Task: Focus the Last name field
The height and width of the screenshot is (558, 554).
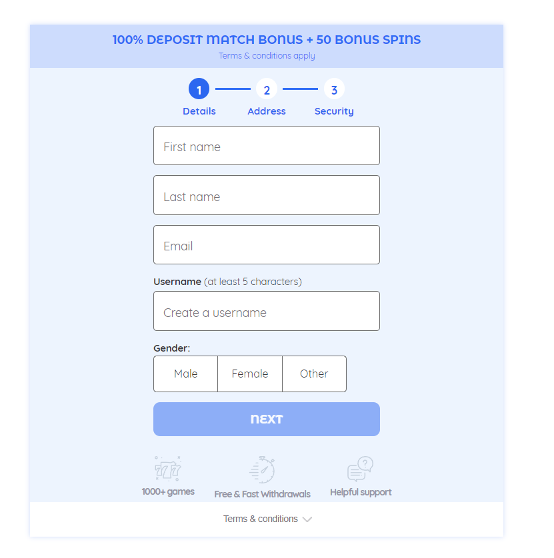Action: pos(267,195)
